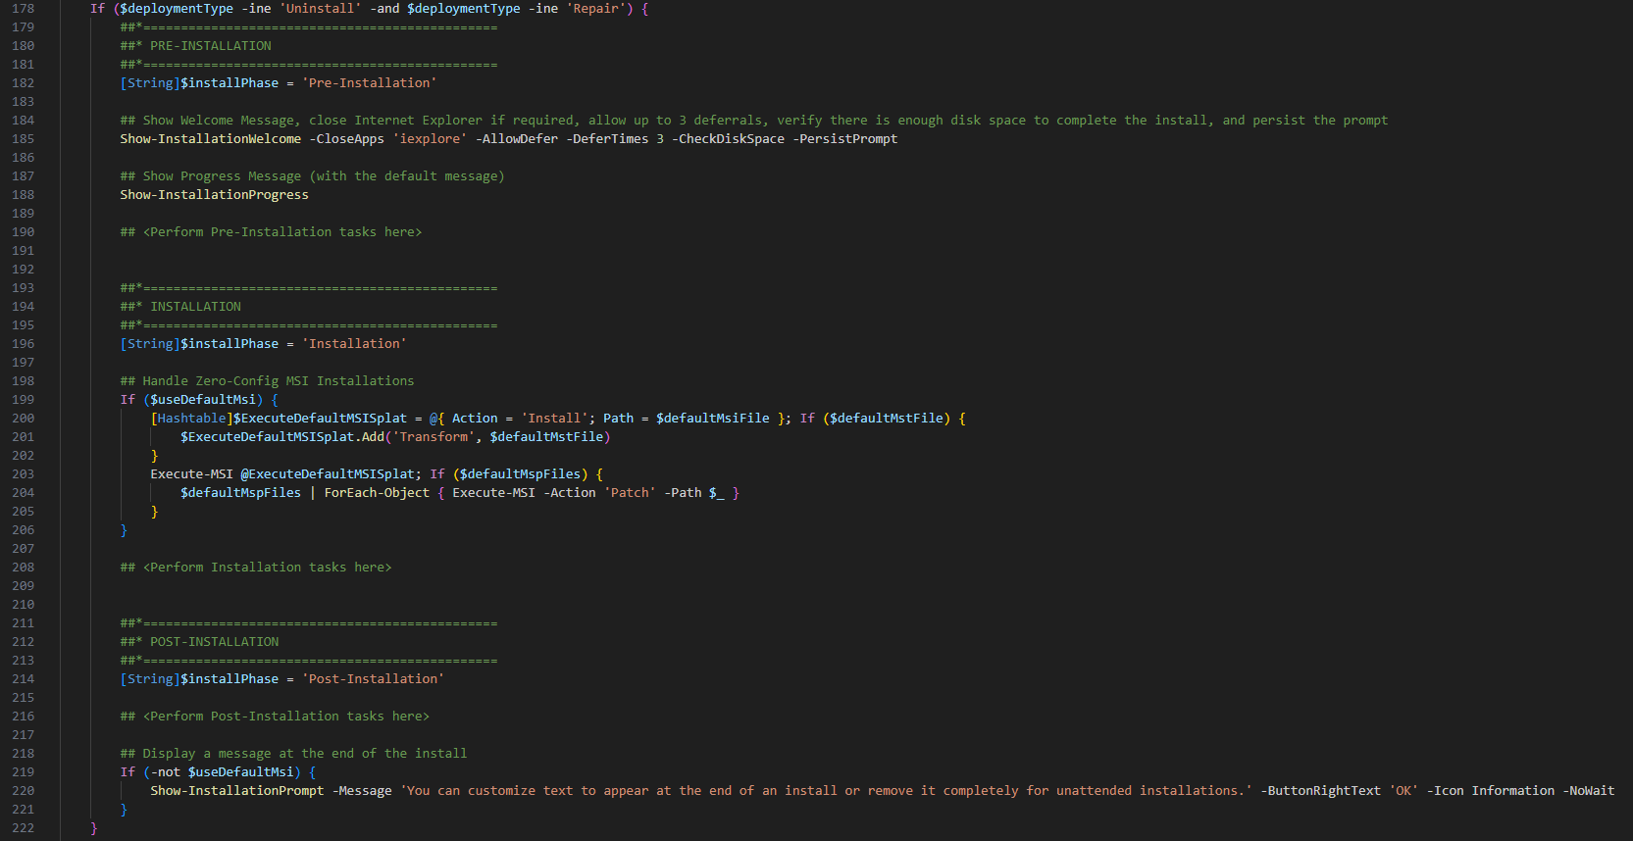
Task: Click the Show-InstallationPrompt command
Action: click(x=236, y=791)
